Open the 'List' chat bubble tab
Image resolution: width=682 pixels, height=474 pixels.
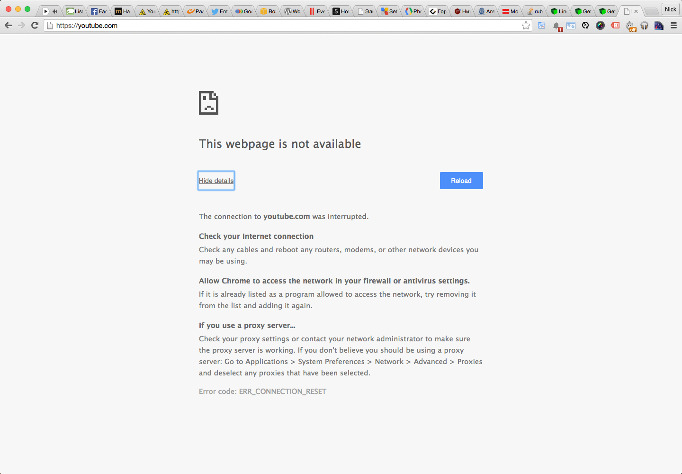74,11
